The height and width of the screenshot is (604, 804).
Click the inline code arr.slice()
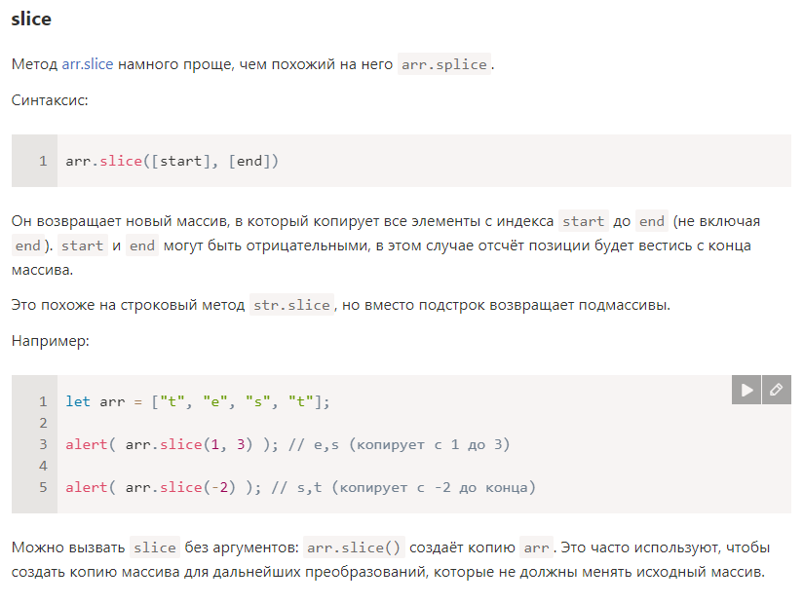pos(354,547)
